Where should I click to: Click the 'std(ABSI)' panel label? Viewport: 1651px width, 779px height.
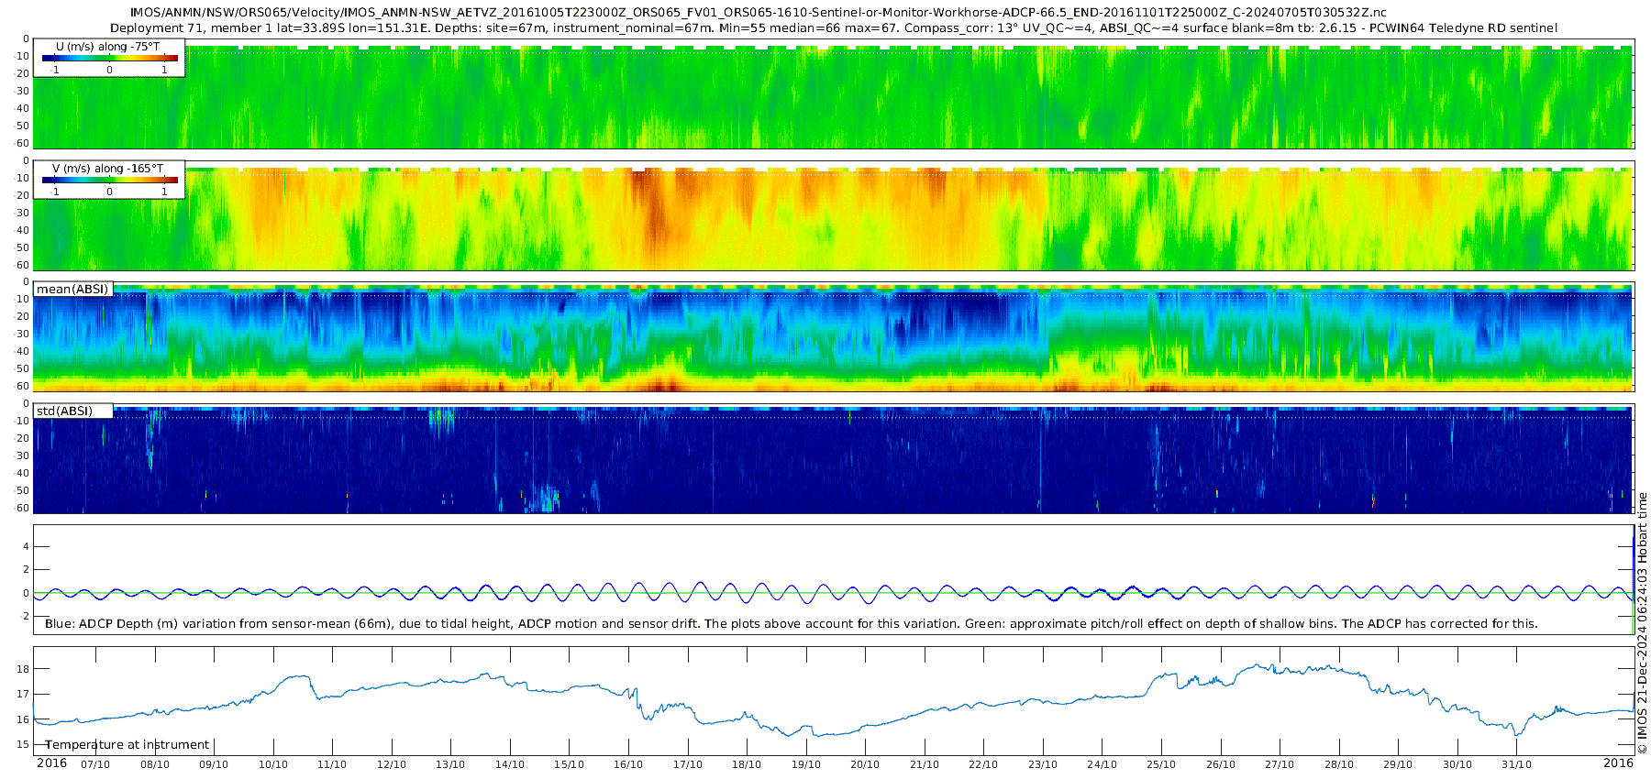64,411
